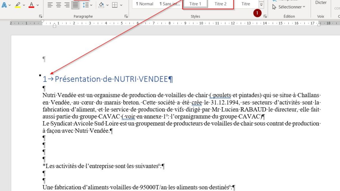This screenshot has height=191, width=340.
Task: Click the word 'Challans'
Action: point(308,95)
